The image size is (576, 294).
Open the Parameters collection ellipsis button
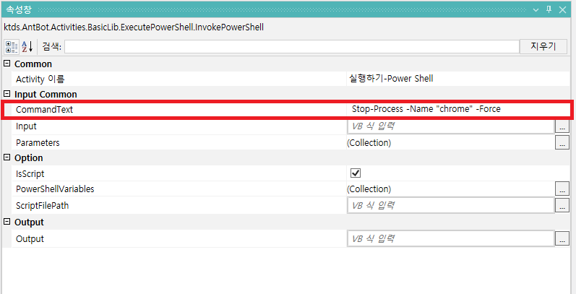coord(562,142)
